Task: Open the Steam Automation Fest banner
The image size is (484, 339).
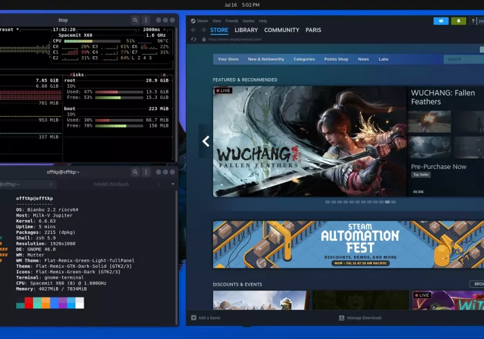Action: coord(348,244)
